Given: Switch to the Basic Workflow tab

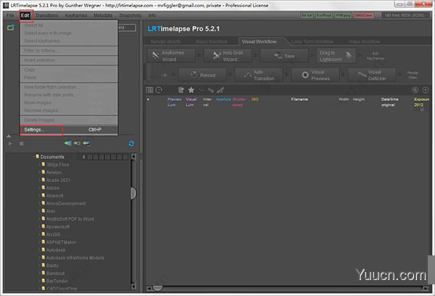Looking at the screenshot, I should click(212, 41).
